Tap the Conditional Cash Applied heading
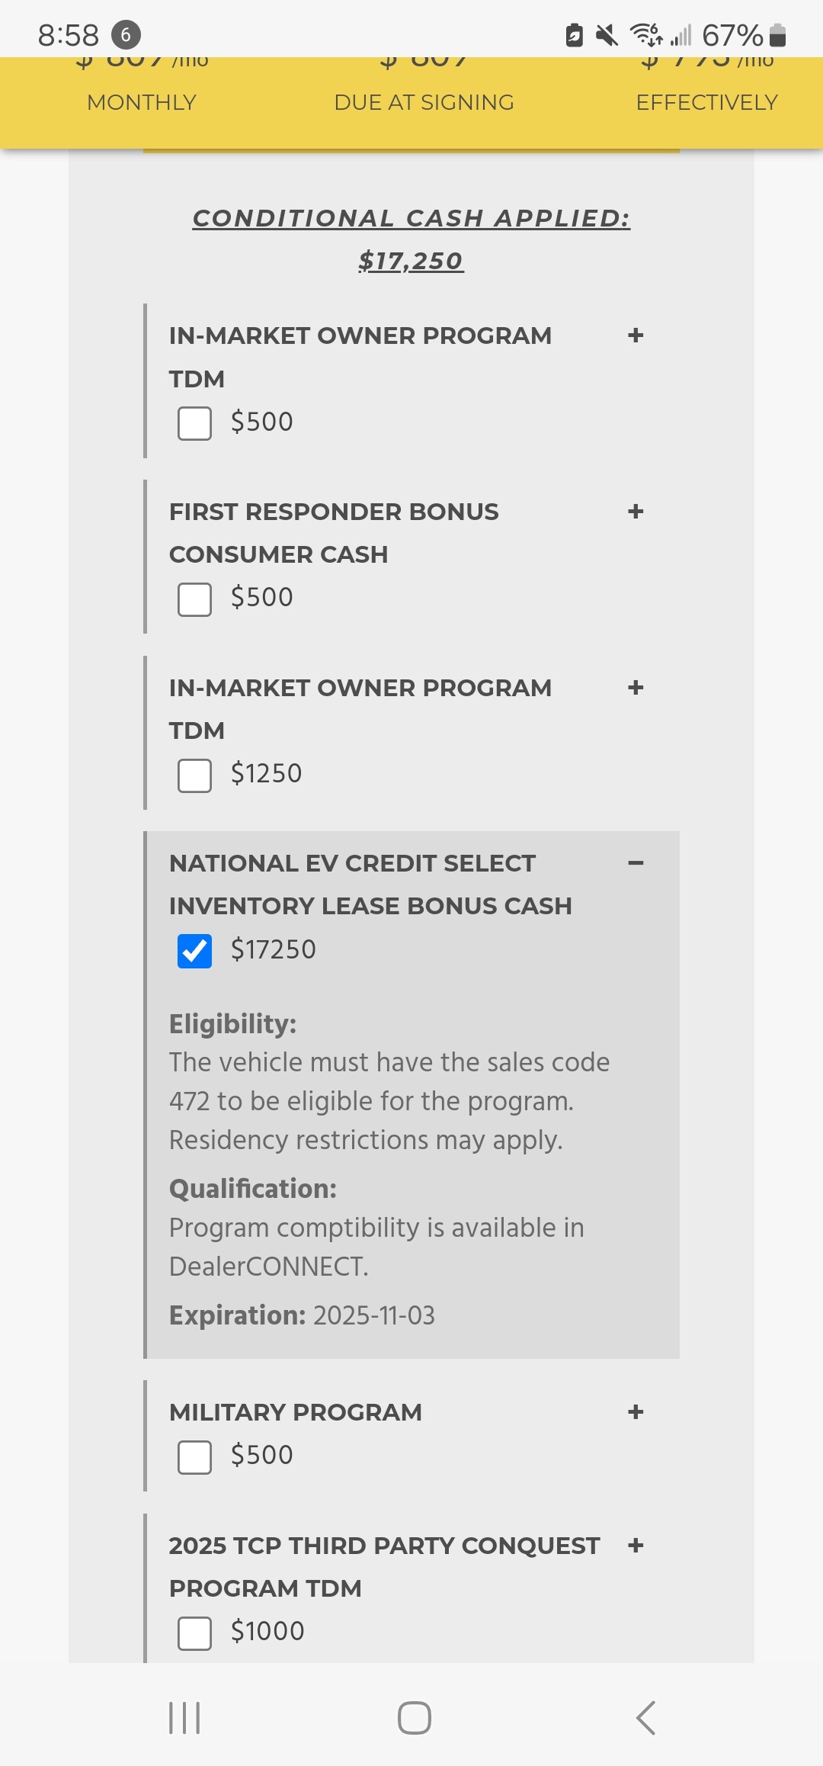The image size is (823, 1766). point(411,219)
